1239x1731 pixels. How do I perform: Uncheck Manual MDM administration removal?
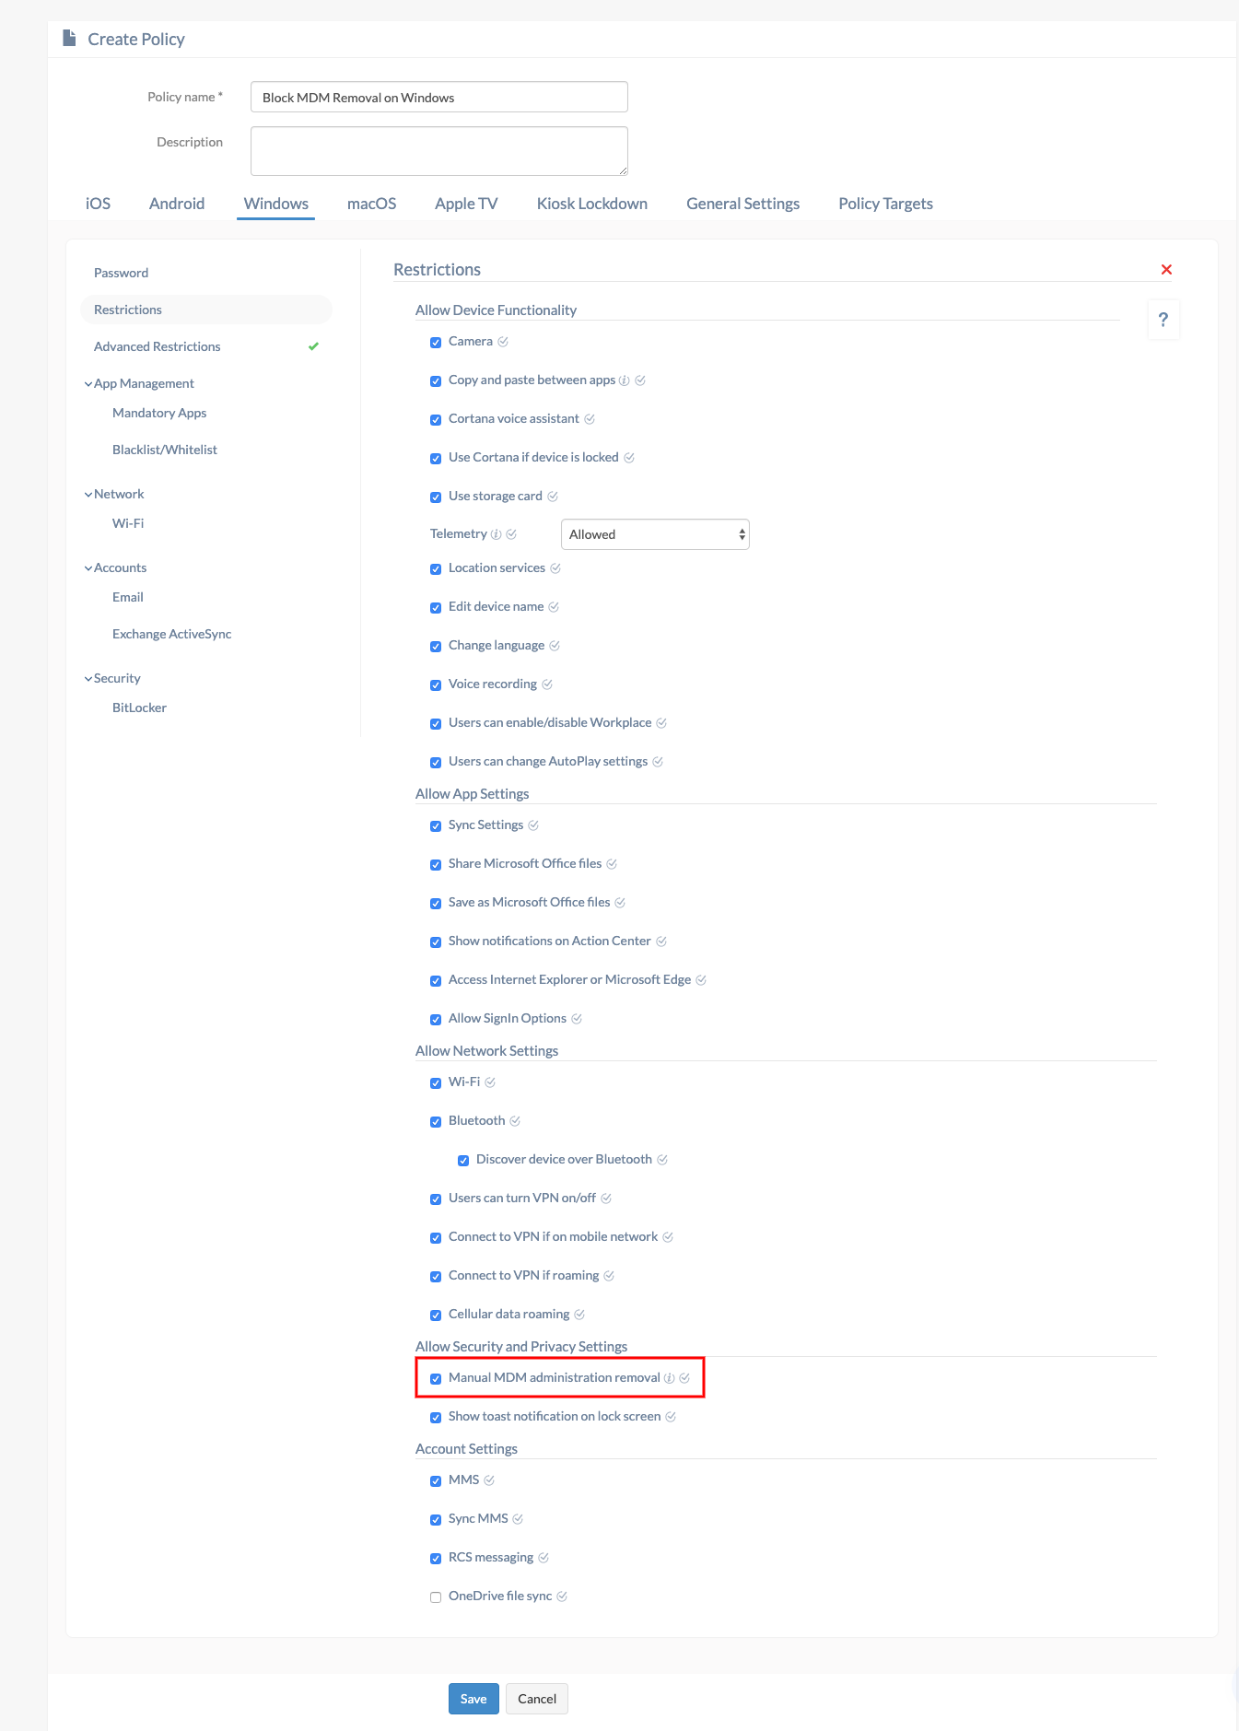pos(436,1379)
